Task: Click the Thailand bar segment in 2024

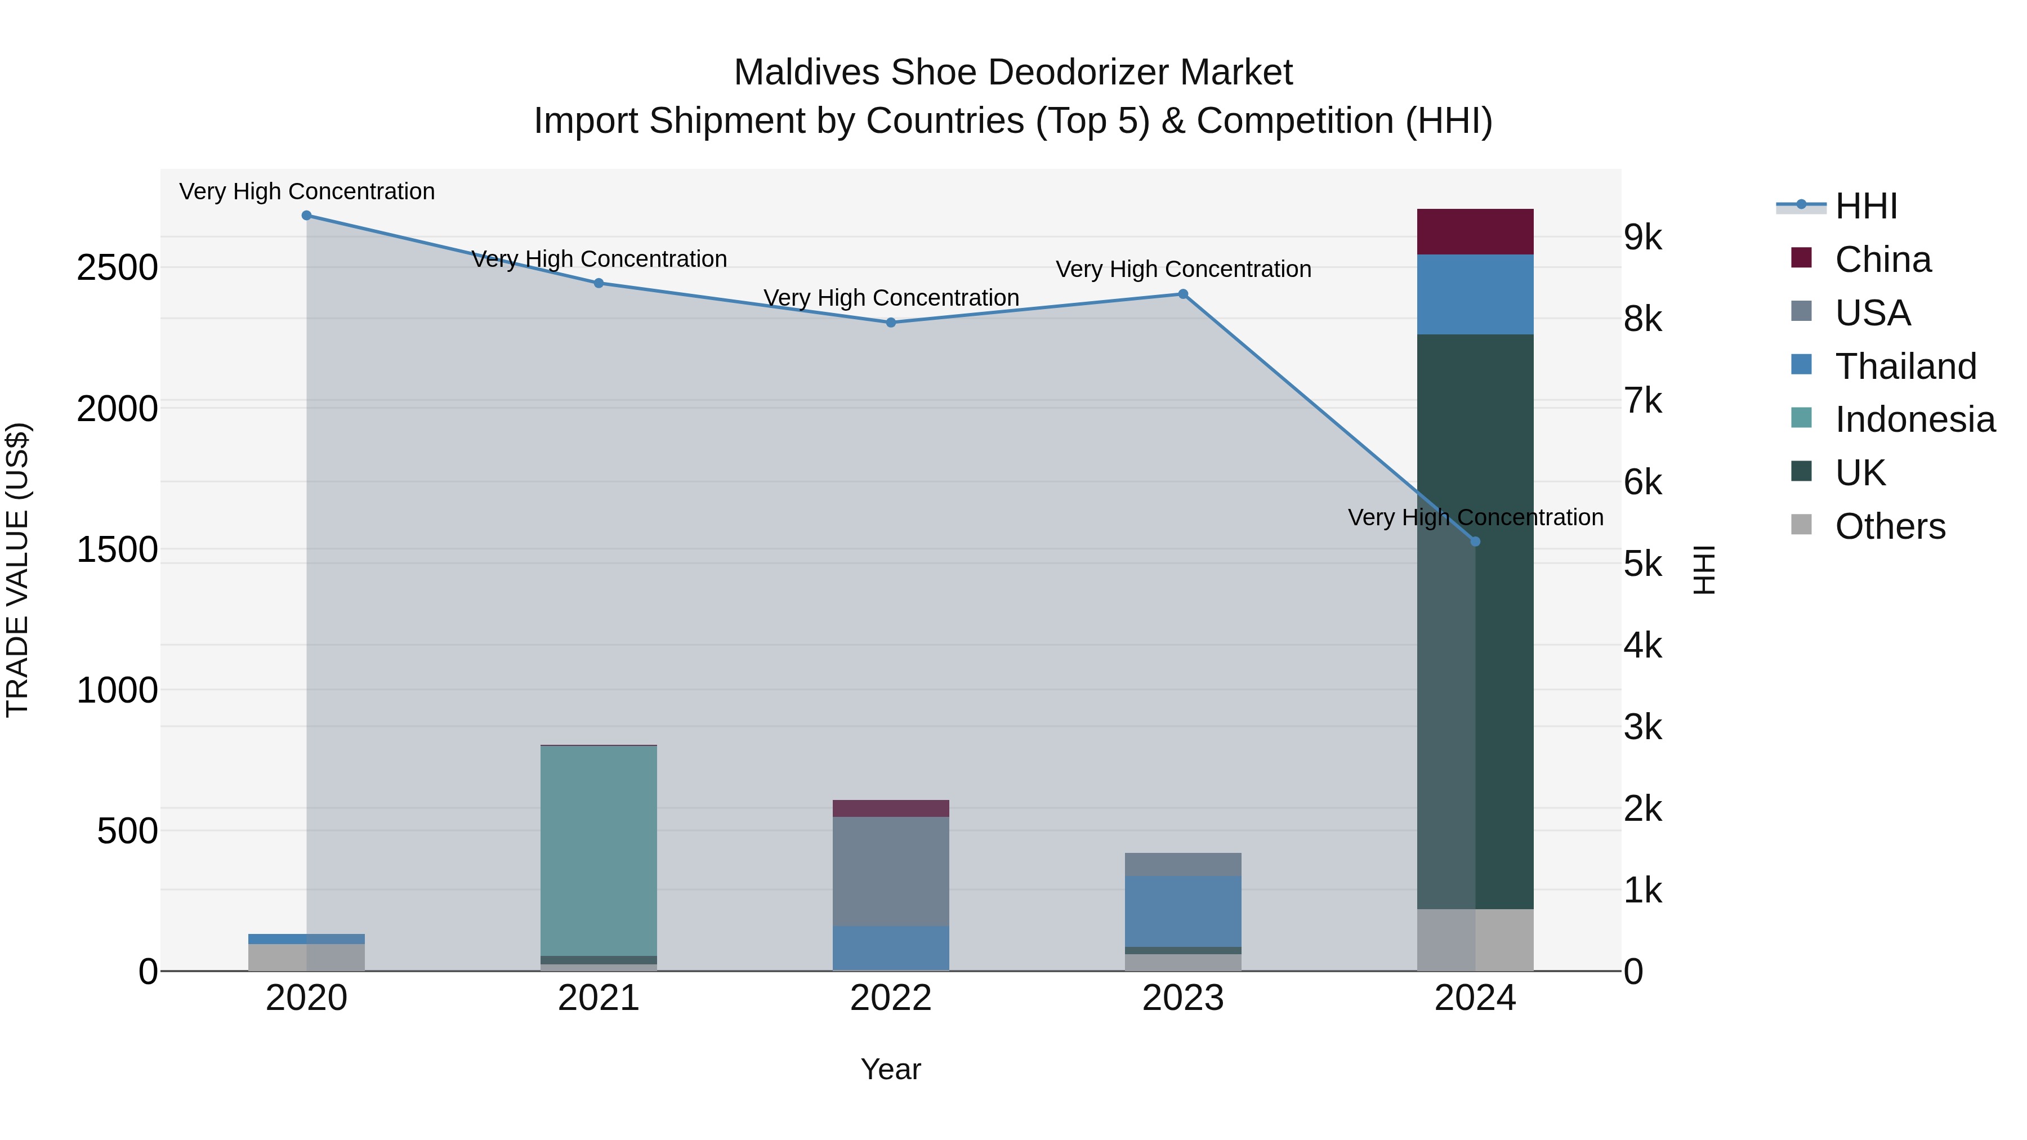Action: click(x=1475, y=295)
